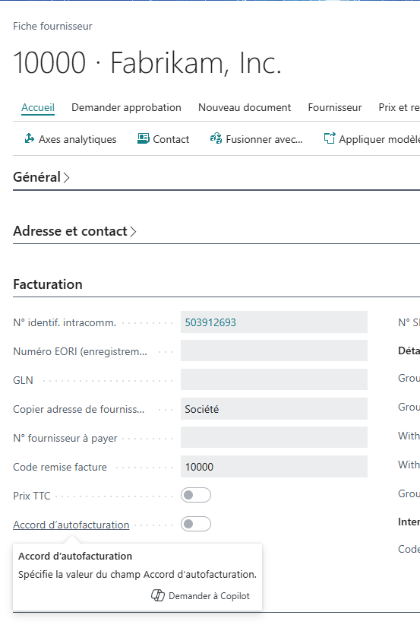Image resolution: width=420 pixels, height=628 pixels.
Task: Expand Adresse et contact section
Action: coord(74,231)
